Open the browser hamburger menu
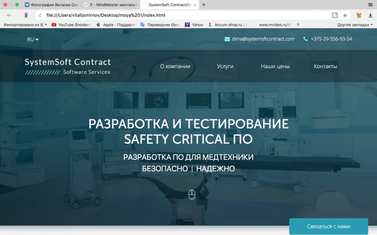This screenshot has height=235, width=377. click(370, 5)
